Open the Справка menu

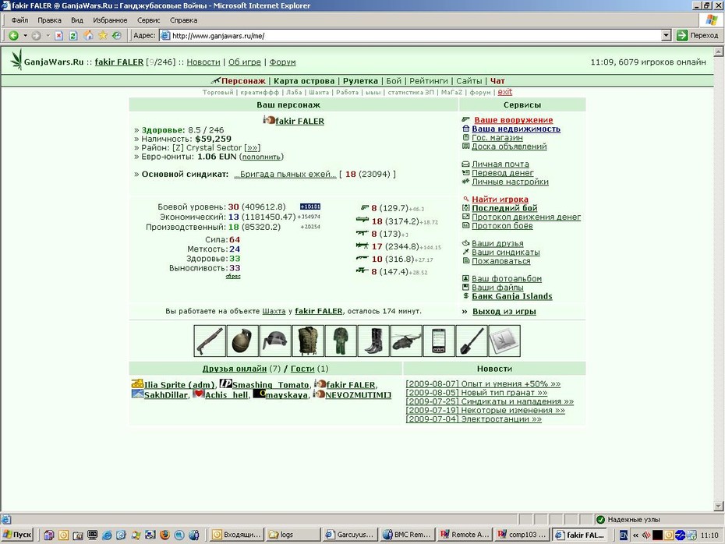pyautogui.click(x=183, y=20)
